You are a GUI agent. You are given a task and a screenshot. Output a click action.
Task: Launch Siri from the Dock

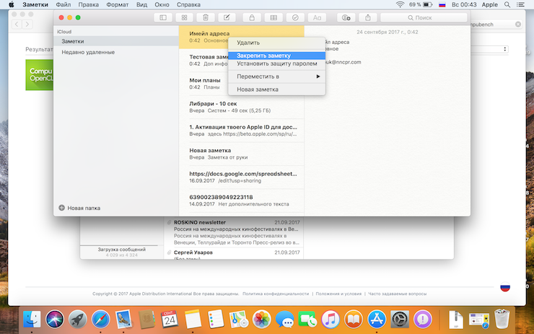(55, 320)
